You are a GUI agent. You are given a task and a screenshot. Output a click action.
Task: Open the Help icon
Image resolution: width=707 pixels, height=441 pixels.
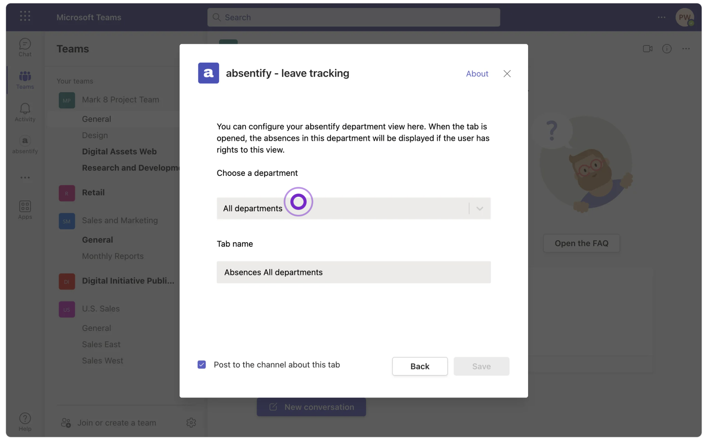[x=25, y=422]
